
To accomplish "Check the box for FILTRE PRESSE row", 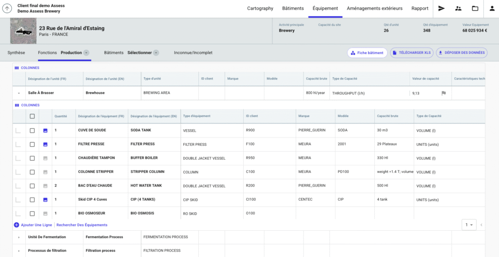I will [32, 144].
